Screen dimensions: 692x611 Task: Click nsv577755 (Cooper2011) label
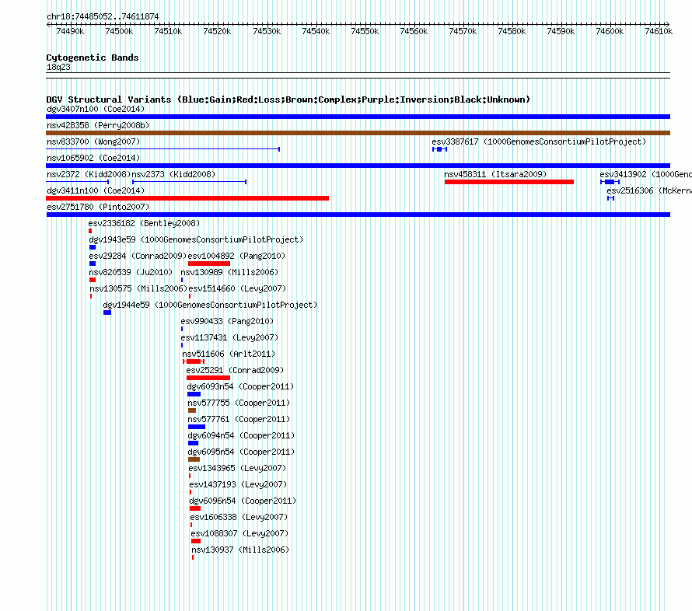pyautogui.click(x=239, y=403)
